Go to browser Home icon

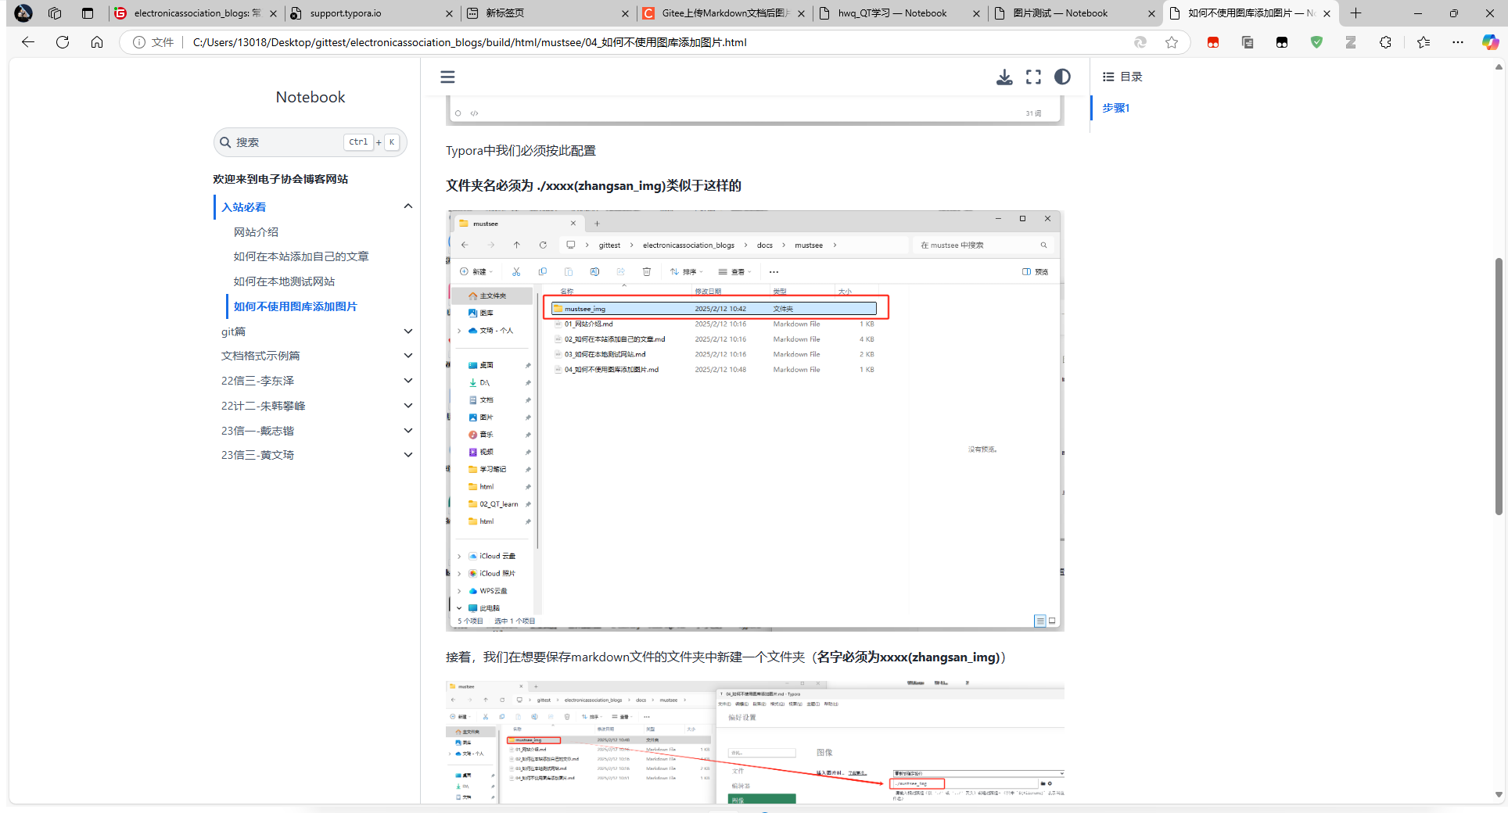click(x=97, y=42)
